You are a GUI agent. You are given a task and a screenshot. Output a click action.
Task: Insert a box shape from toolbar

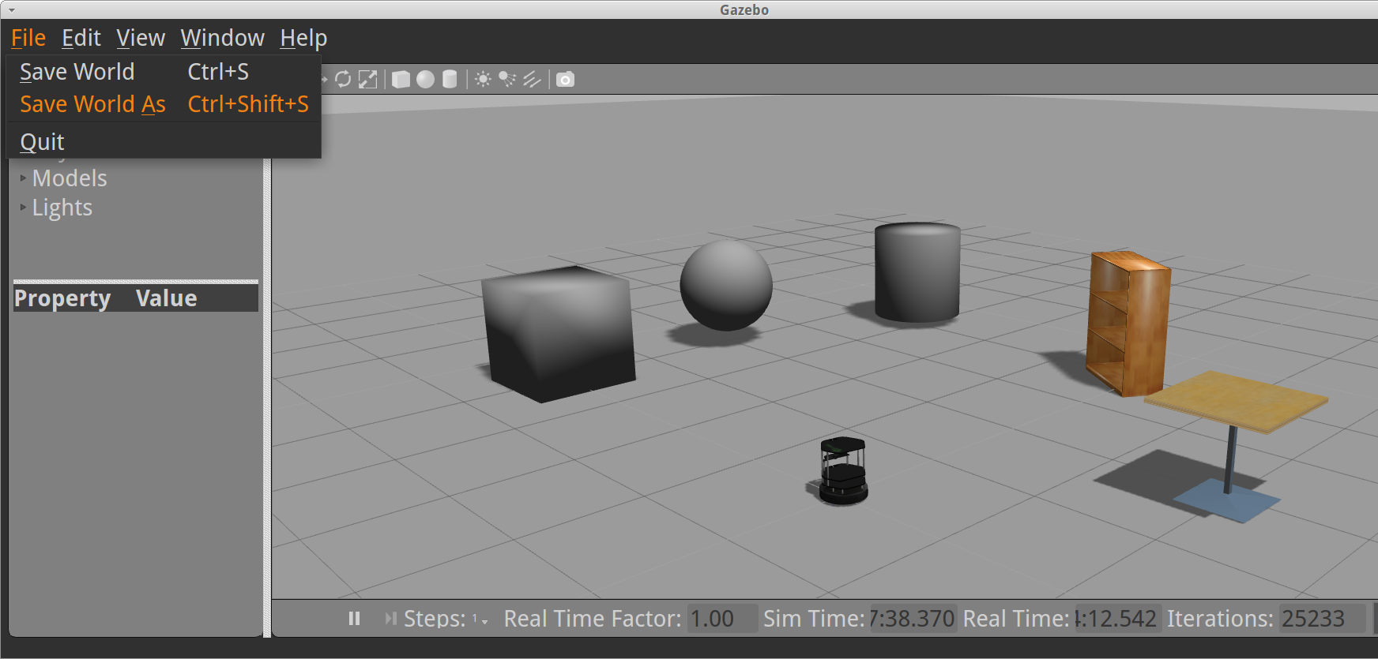(401, 80)
